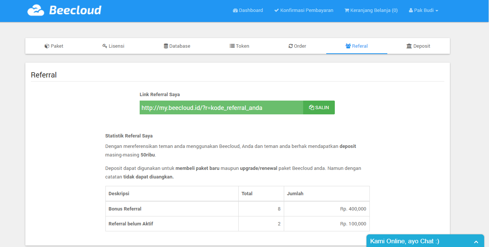Open the Kami Online chat widget
489x247 pixels.
425,241
